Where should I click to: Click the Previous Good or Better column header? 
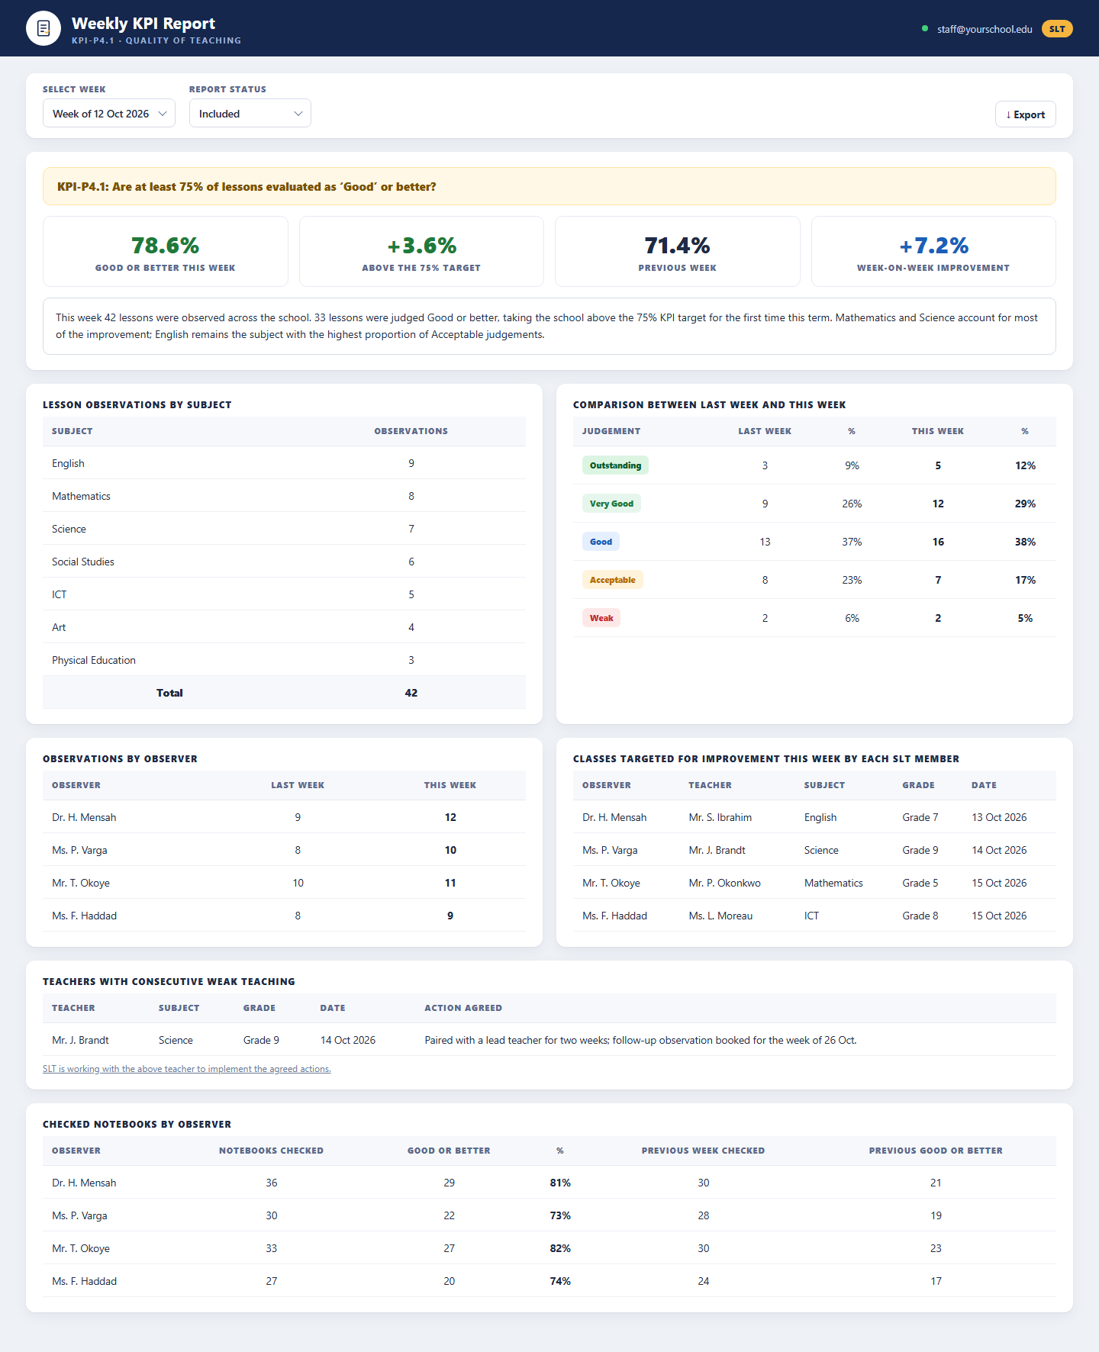(936, 1151)
